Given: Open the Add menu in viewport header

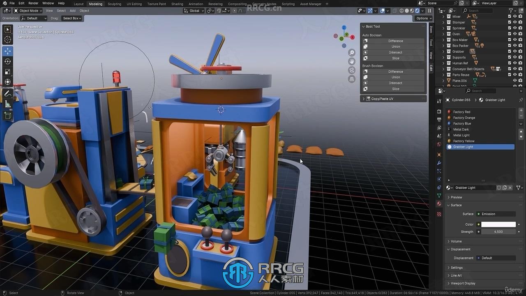Looking at the screenshot, I should [72, 11].
